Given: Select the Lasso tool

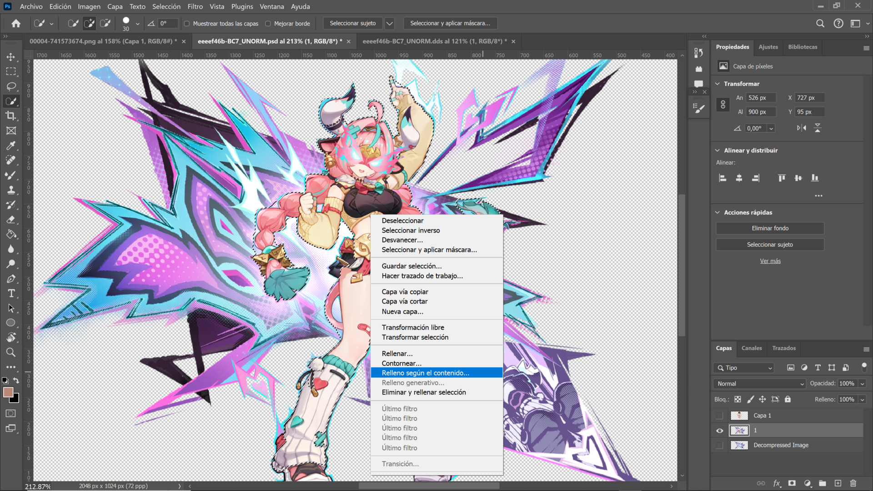Looking at the screenshot, I should 11,86.
